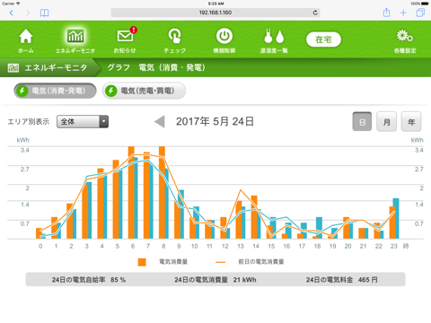
Task: Click the orange bar at hour 8
Action: point(162,192)
